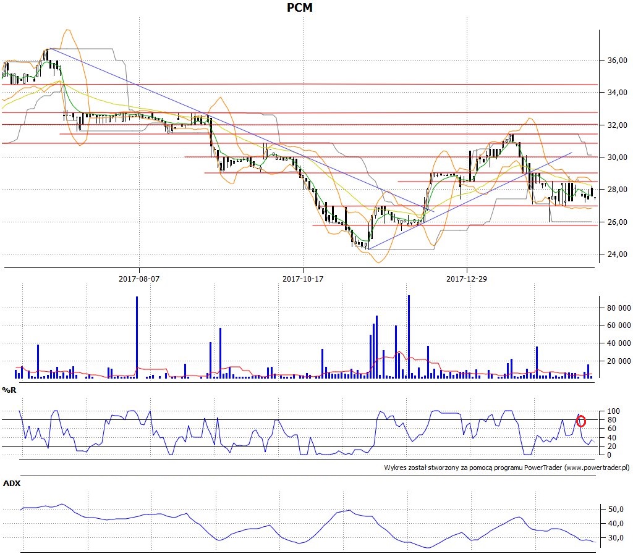Click the 2017-10-17 date label
Viewport: 633px width, 554px height.
(303, 279)
